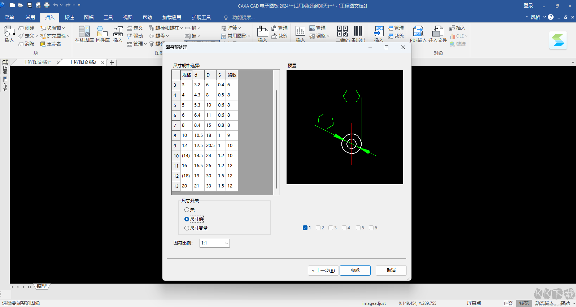This screenshot has width=576, height=307.
Task: Click the print icon in quick access toolbar
Action: click(47, 5)
